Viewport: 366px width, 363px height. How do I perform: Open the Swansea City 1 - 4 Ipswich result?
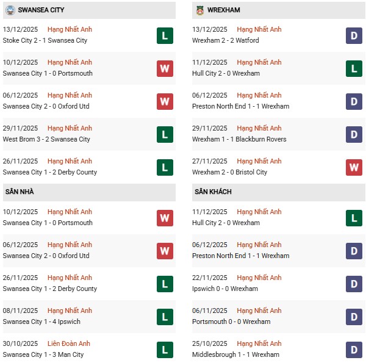(41, 322)
